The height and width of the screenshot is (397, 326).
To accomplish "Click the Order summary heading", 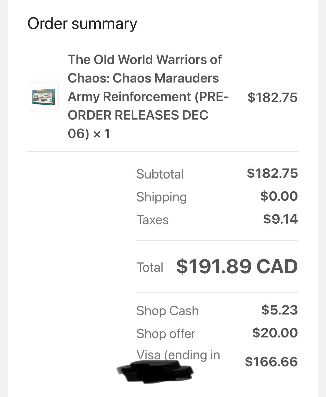I will 82,24.
